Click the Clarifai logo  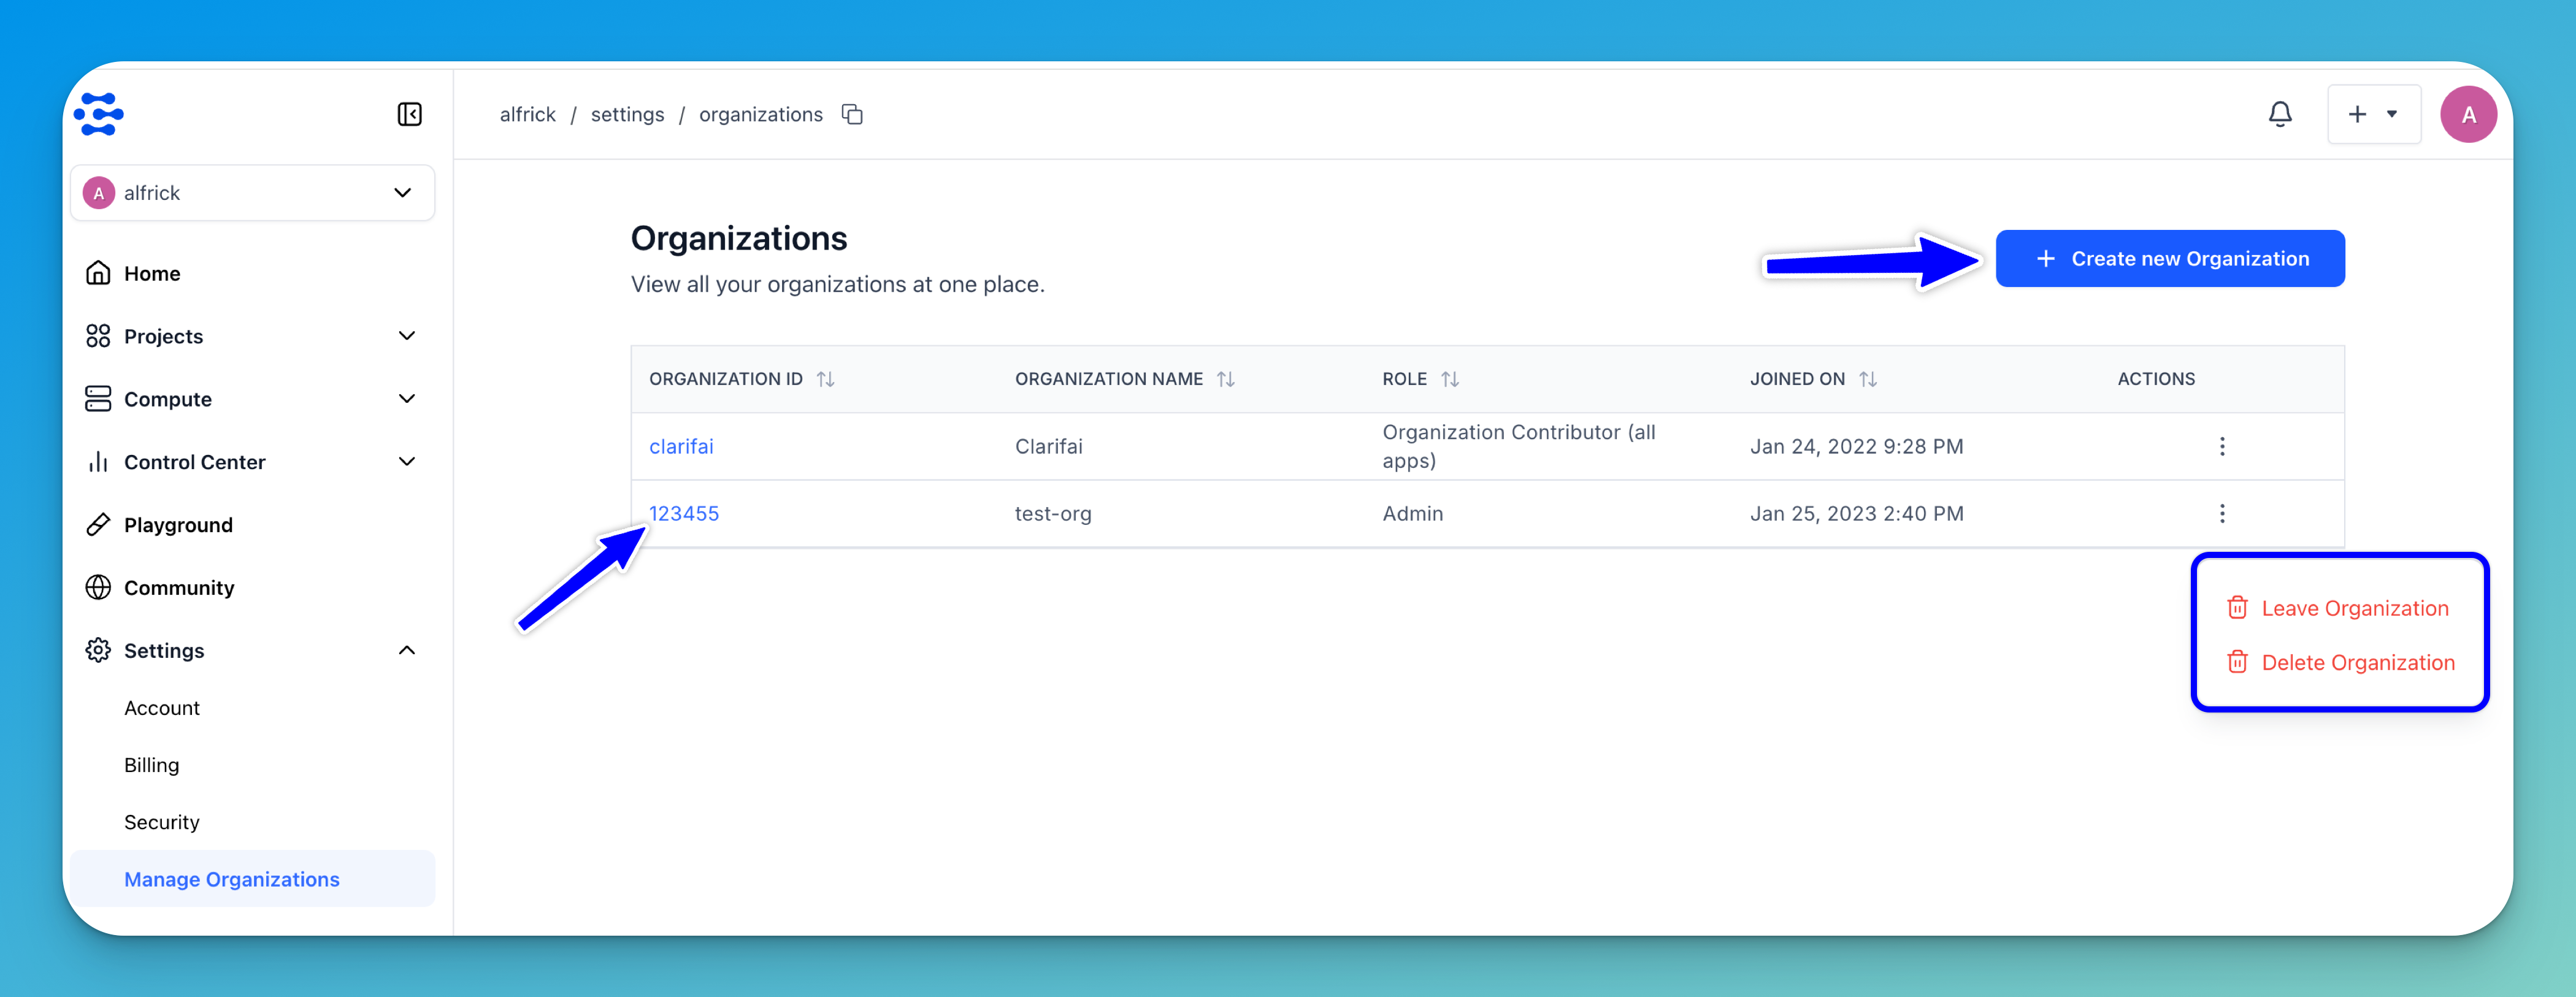pyautogui.click(x=99, y=114)
